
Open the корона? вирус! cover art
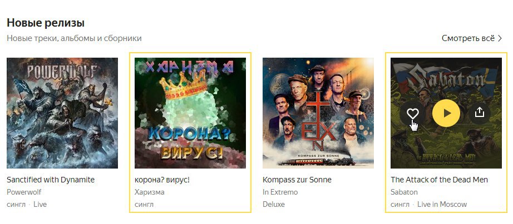tap(190, 113)
